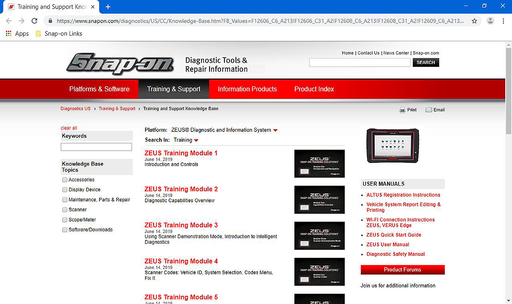Open the Chrome profile avatar
Image resolution: width=512 pixels, height=304 pixels.
coord(491,20)
